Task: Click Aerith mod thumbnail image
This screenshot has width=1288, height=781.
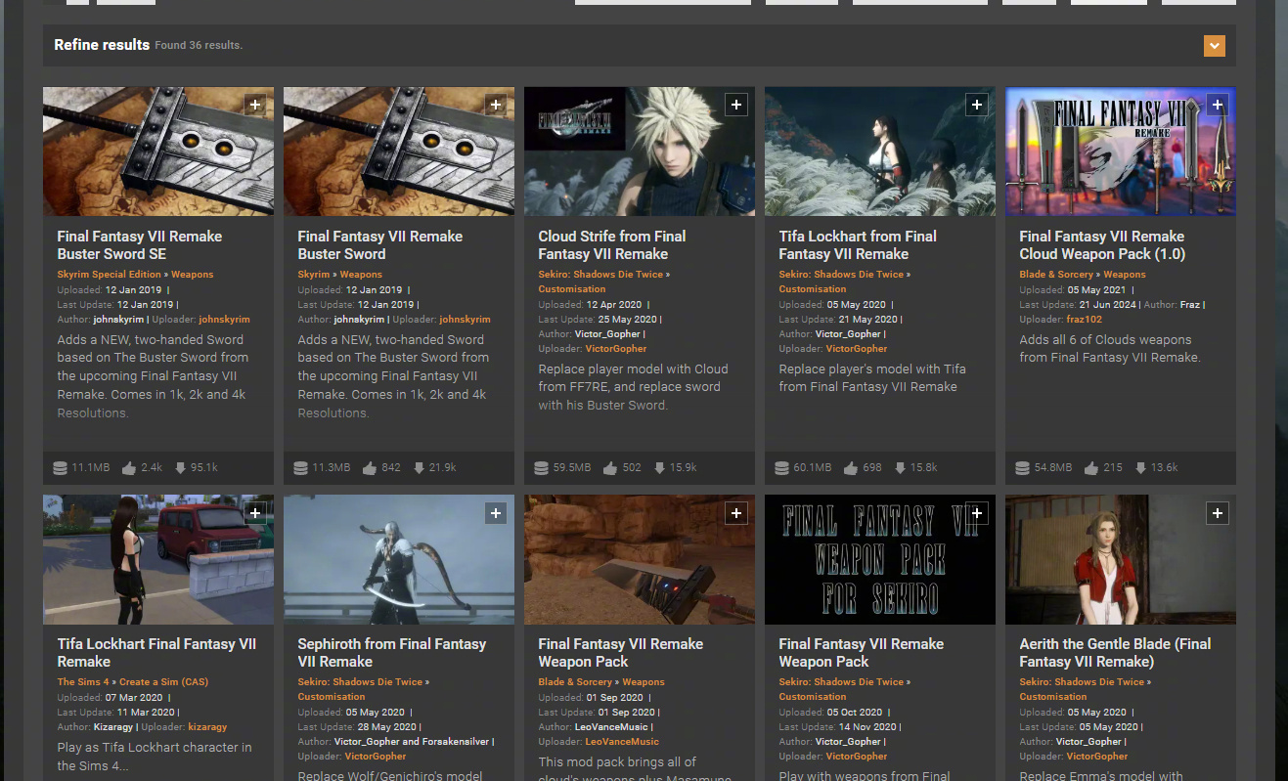Action: [1121, 559]
